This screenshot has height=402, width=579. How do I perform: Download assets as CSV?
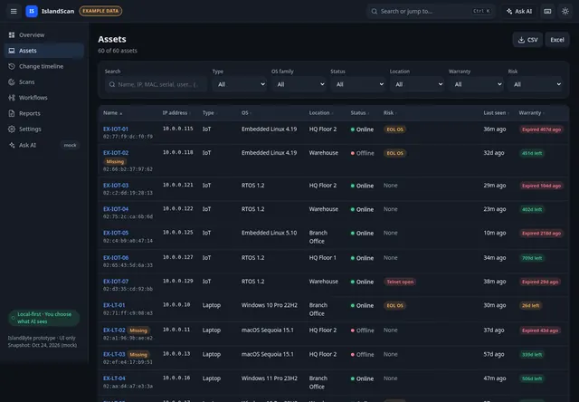(527, 40)
